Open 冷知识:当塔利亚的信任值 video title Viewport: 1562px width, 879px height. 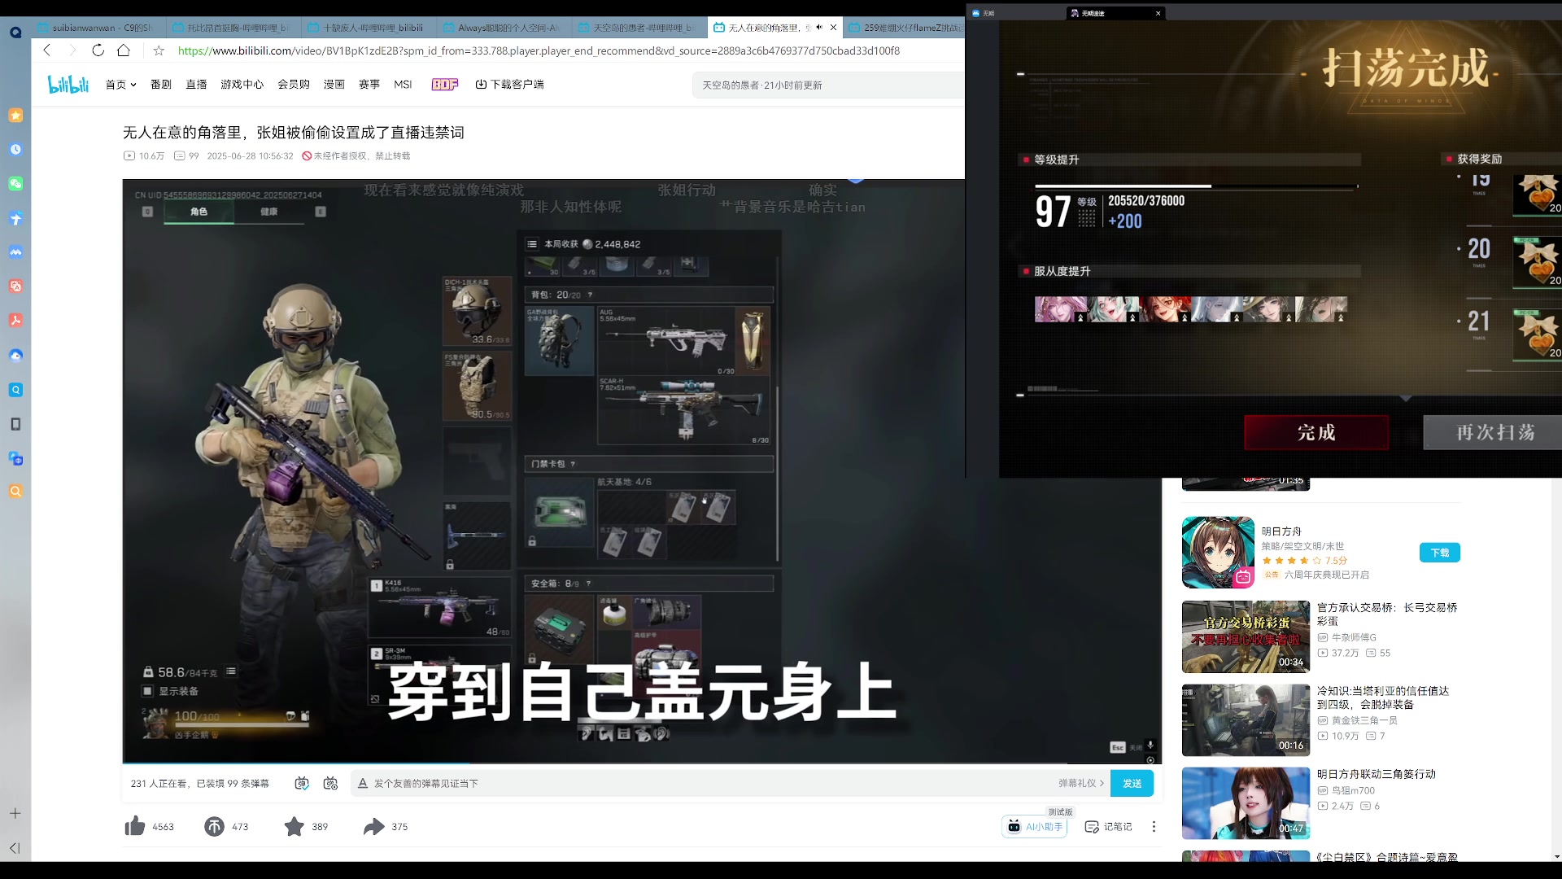[1383, 698]
